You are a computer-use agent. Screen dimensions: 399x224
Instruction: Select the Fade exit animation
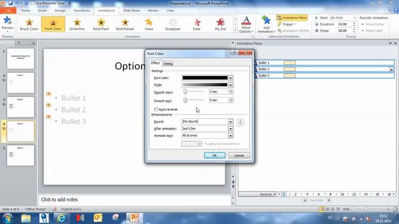point(197,24)
